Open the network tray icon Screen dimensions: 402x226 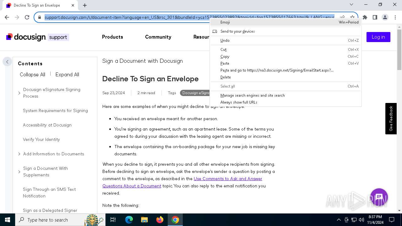(x=354, y=220)
